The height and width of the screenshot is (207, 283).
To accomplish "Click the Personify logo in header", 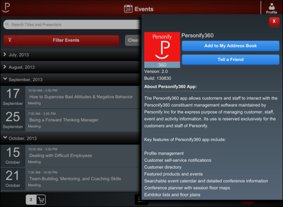I will click(x=6, y=8).
